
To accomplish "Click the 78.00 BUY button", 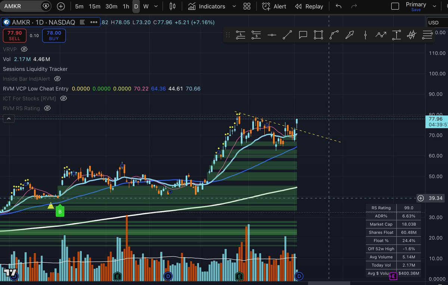I will [54, 36].
